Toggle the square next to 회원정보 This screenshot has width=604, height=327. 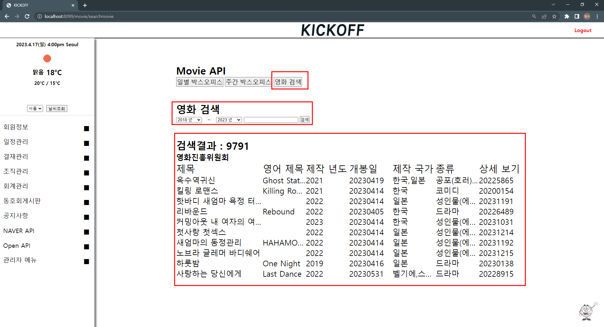tap(86, 129)
